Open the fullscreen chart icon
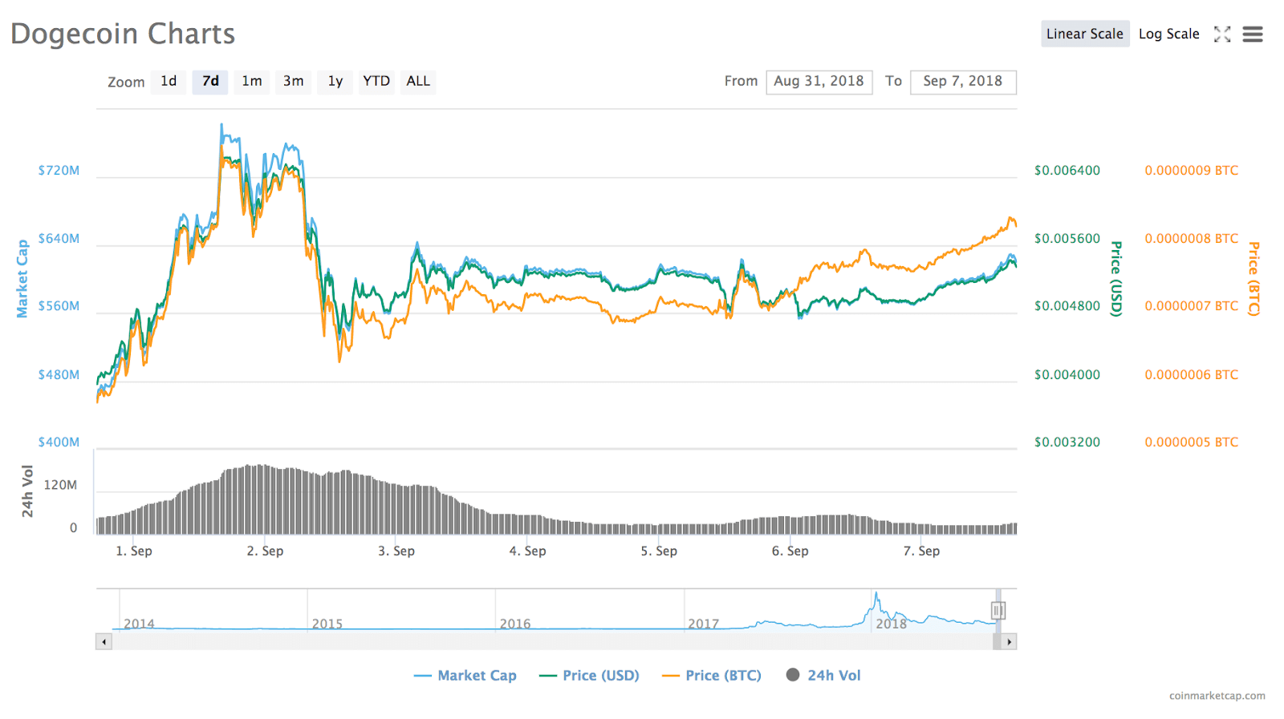The height and width of the screenshot is (719, 1284). (1222, 34)
